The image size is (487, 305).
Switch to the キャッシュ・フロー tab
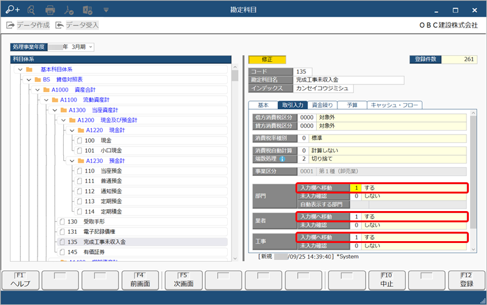(394, 105)
